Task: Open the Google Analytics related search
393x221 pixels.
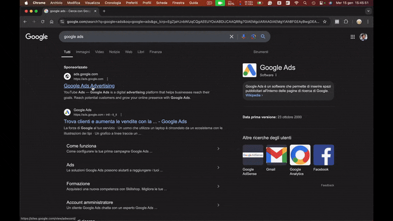Action: click(300, 160)
